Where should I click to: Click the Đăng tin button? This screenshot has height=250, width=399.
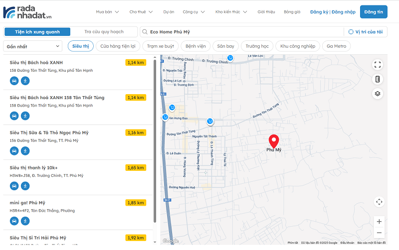[374, 12]
